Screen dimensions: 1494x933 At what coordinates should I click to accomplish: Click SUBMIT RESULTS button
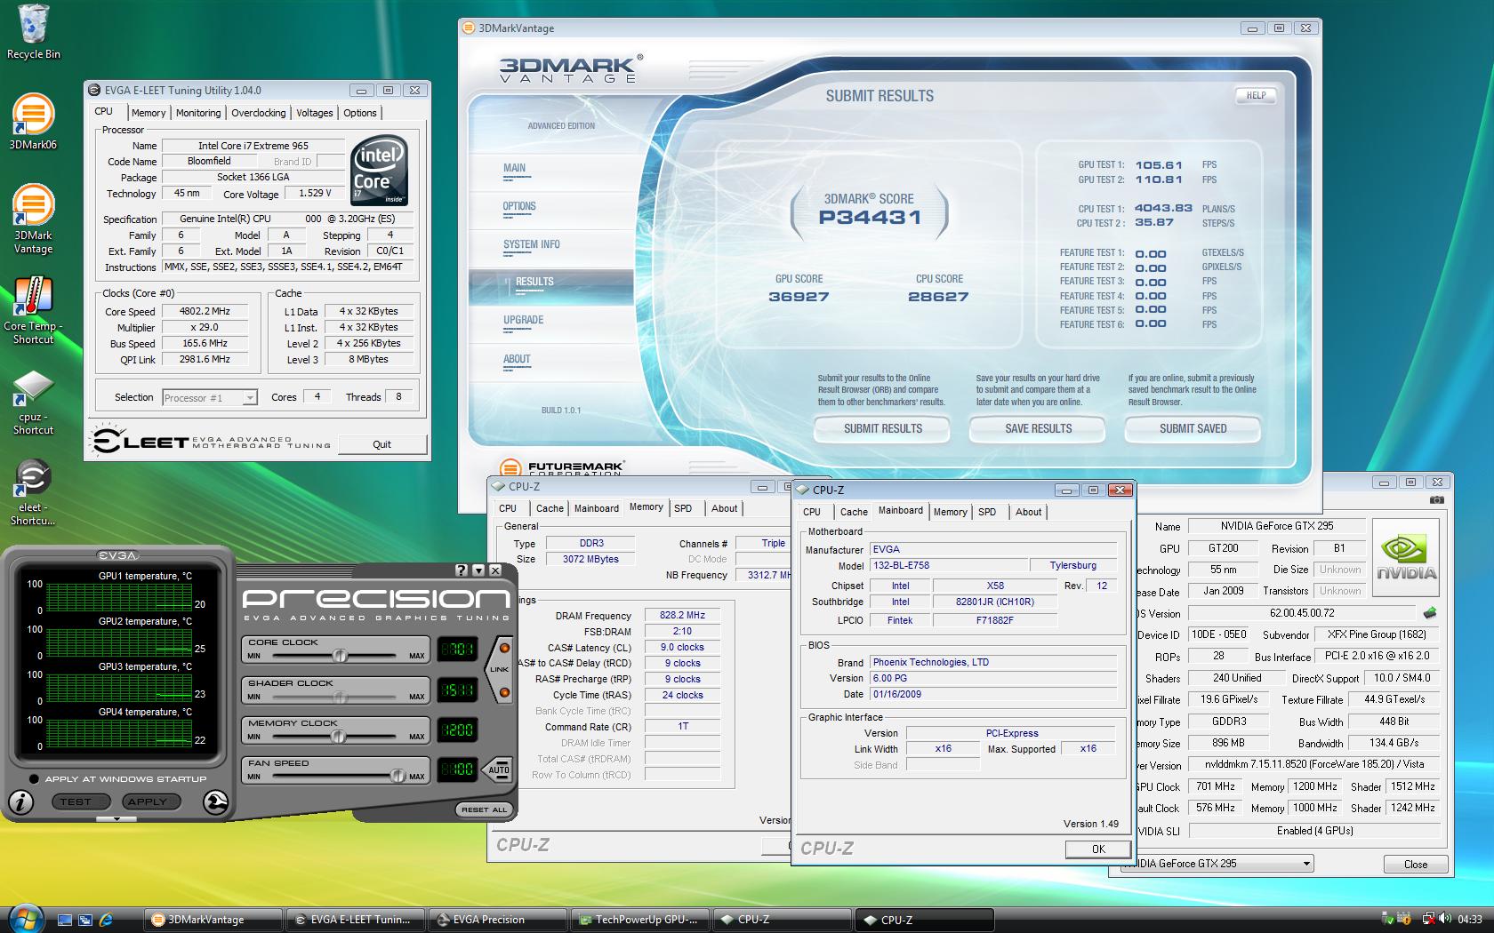883,429
